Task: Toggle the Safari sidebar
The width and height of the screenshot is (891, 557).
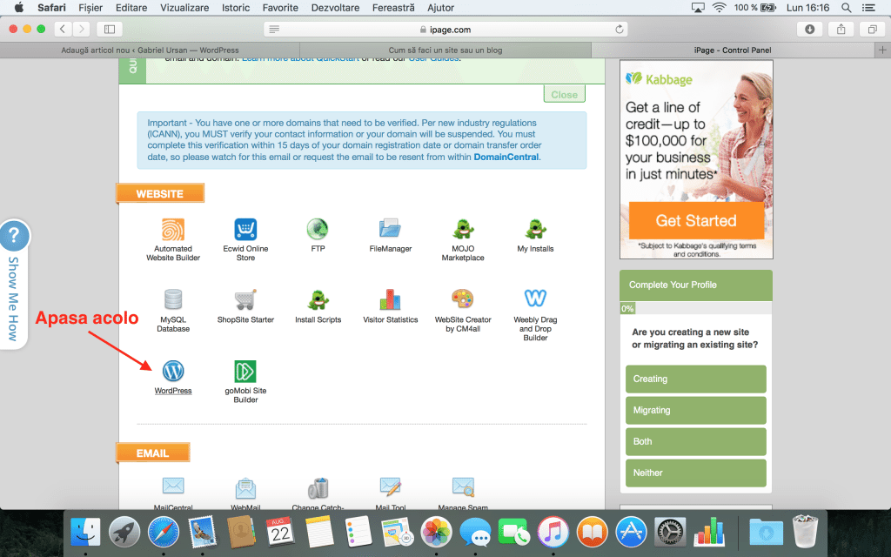Action: [x=110, y=29]
